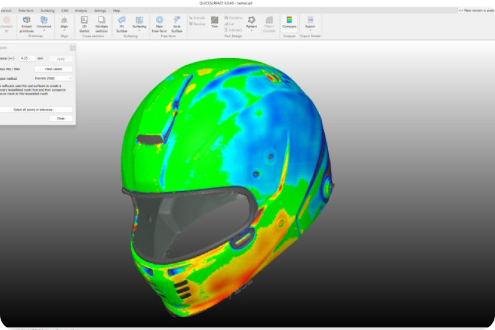
Task: Activate the Compare analysis tool
Action: [289, 23]
